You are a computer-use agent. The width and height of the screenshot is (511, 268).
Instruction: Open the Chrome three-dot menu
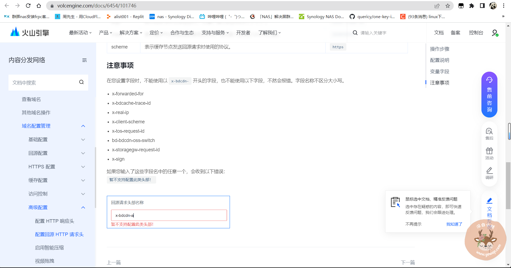point(504,6)
